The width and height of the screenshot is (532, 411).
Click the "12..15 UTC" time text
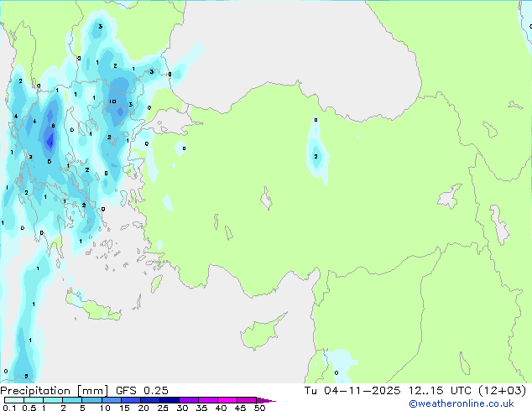[x=440, y=391]
